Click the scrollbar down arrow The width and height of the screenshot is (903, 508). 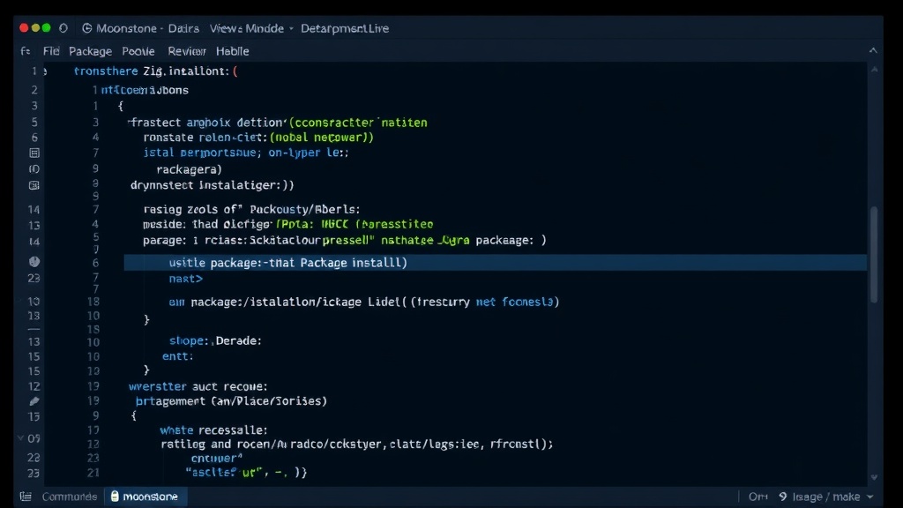pos(874,477)
